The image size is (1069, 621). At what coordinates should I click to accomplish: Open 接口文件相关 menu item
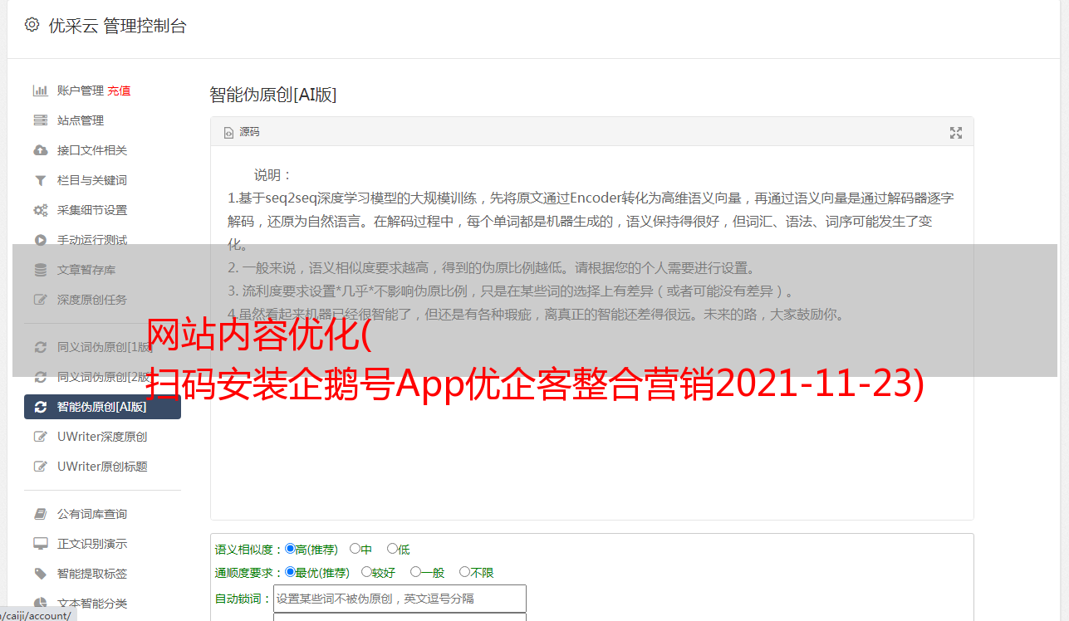(x=92, y=150)
